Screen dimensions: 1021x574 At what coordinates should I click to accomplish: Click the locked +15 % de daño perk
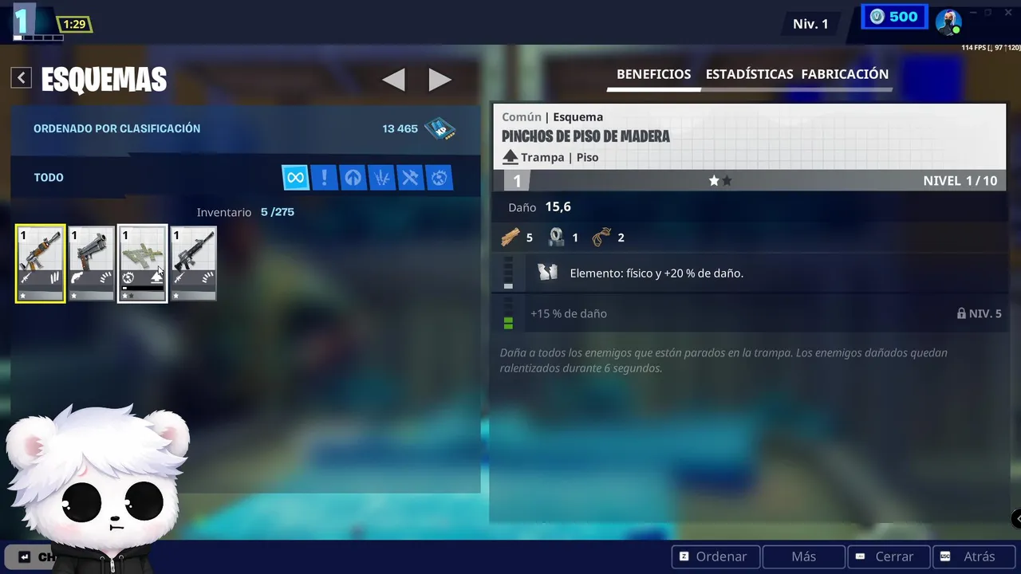(569, 313)
